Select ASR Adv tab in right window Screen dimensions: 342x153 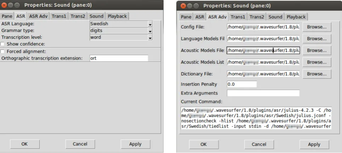218,17
